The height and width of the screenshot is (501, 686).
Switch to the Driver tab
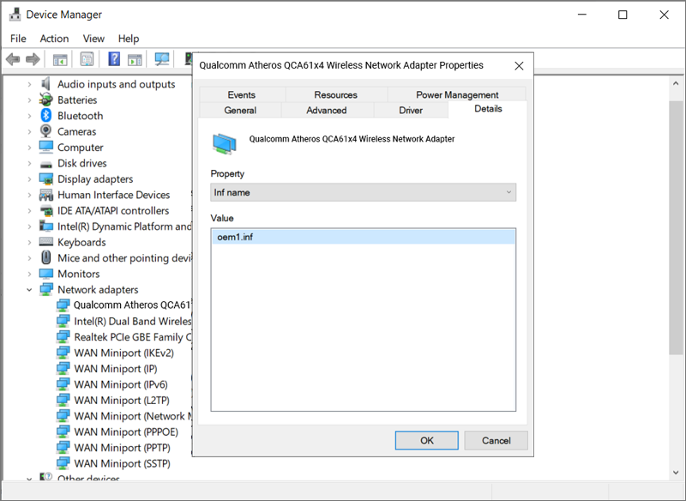[x=410, y=110]
